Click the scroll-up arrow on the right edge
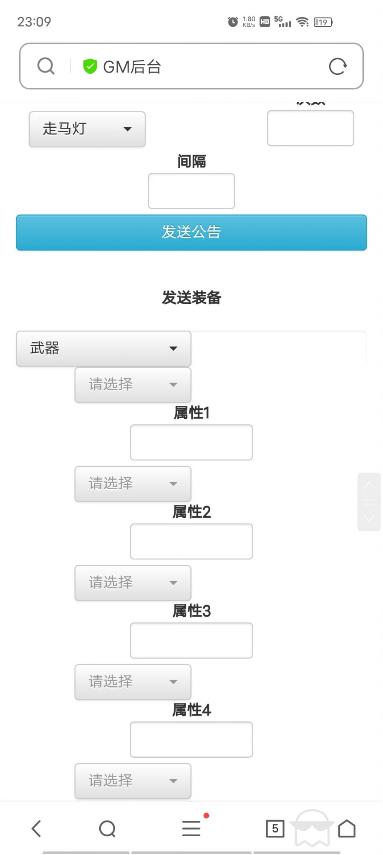Viewport: 383px width, 855px height. 369,486
